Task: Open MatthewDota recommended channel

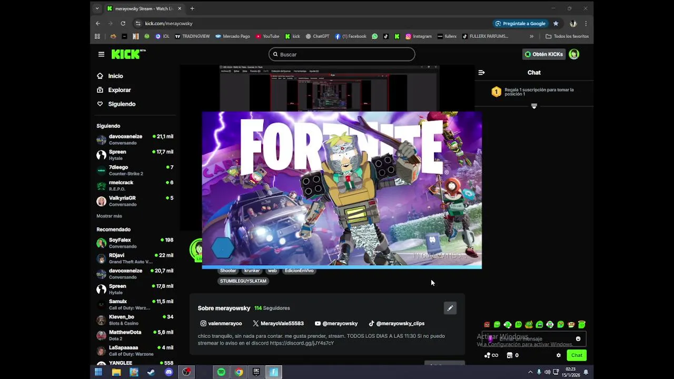Action: click(135, 335)
